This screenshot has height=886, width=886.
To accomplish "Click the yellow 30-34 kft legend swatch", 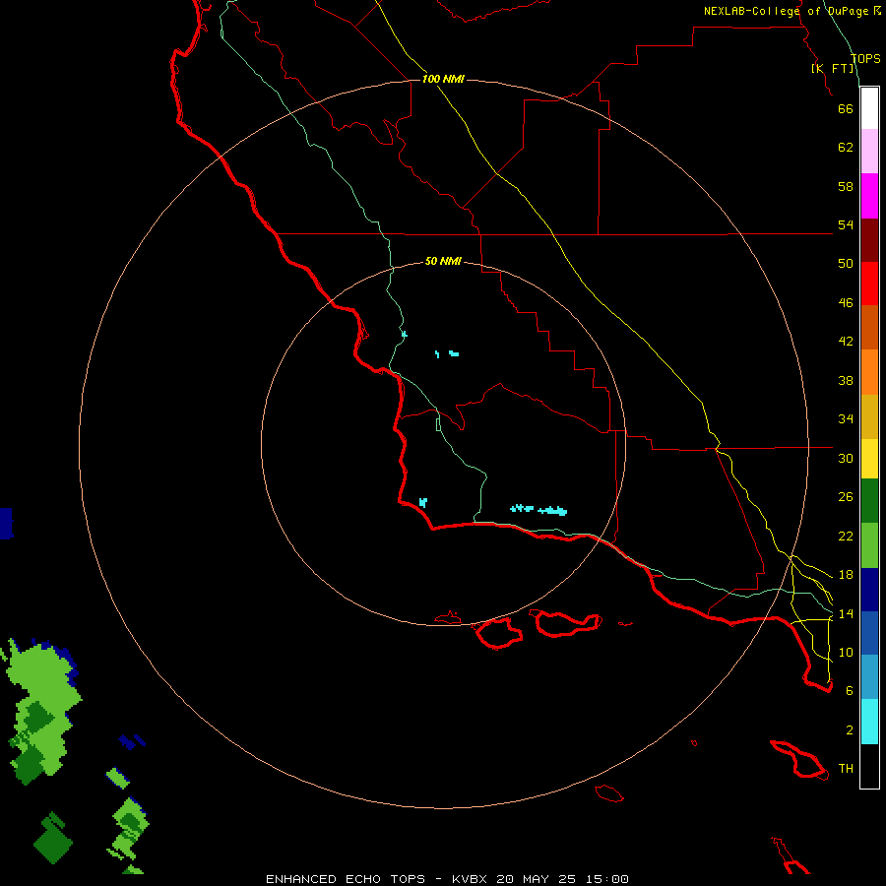I will pos(869,459).
